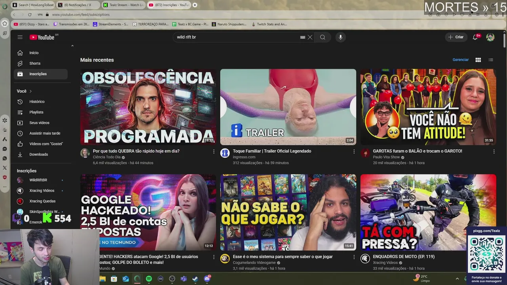Select Inscrições in the sidebar
Viewport: 507px width, 285px height.
40,74
